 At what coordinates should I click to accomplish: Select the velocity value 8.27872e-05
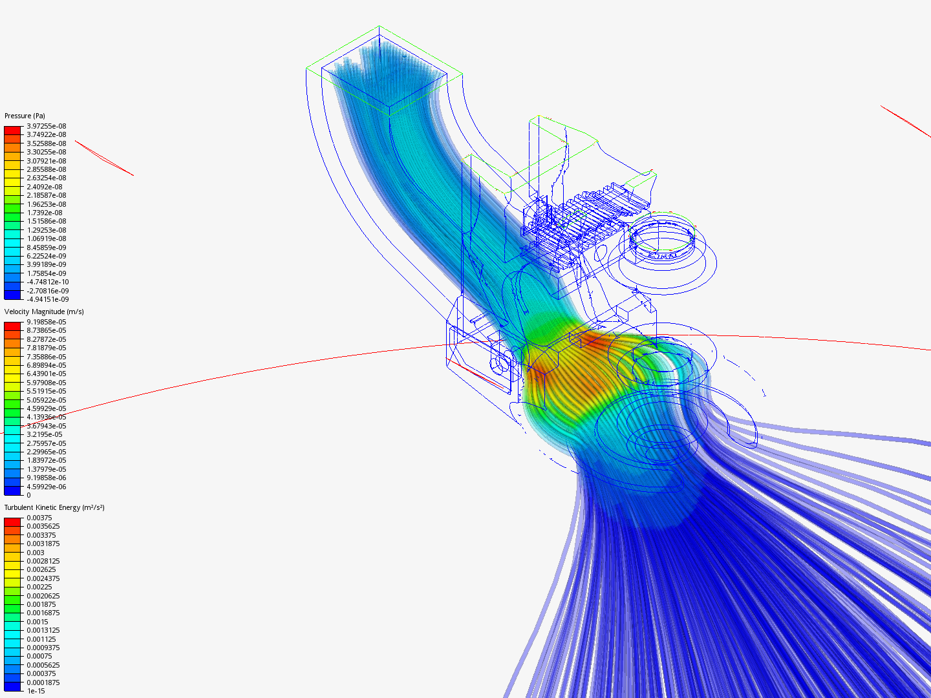[47, 339]
